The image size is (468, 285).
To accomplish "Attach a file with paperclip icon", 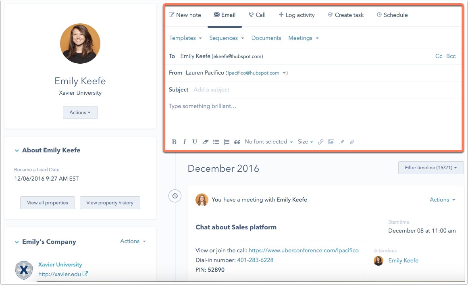I will point(352,142).
